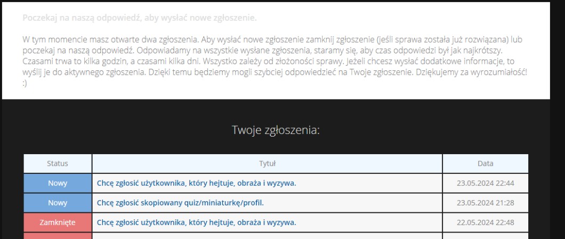The width and height of the screenshot is (565, 239).
Task: Click the date 23.05.2024 22:44
Action: click(485, 184)
